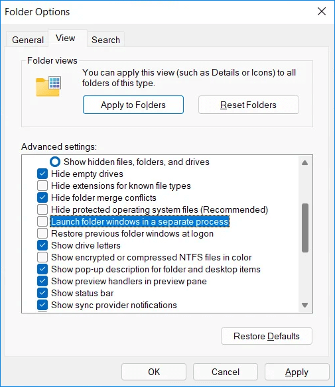Toggle Show sync provider notifications checkbox
The height and width of the screenshot is (387, 335).
[42, 305]
